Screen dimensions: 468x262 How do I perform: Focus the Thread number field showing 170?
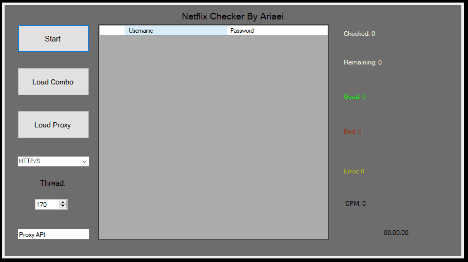click(x=47, y=205)
